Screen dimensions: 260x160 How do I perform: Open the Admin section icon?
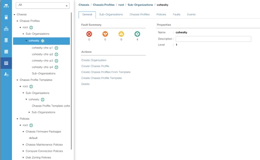(x=6, y=74)
